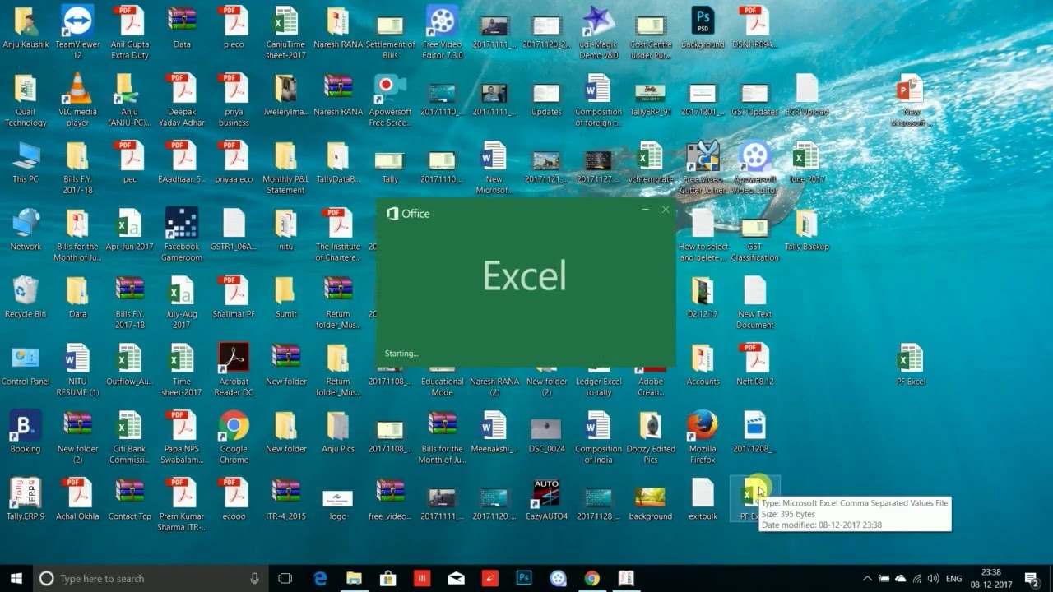
Task: Open Apowersoft Video Editor shortcut
Action: pyautogui.click(x=754, y=168)
